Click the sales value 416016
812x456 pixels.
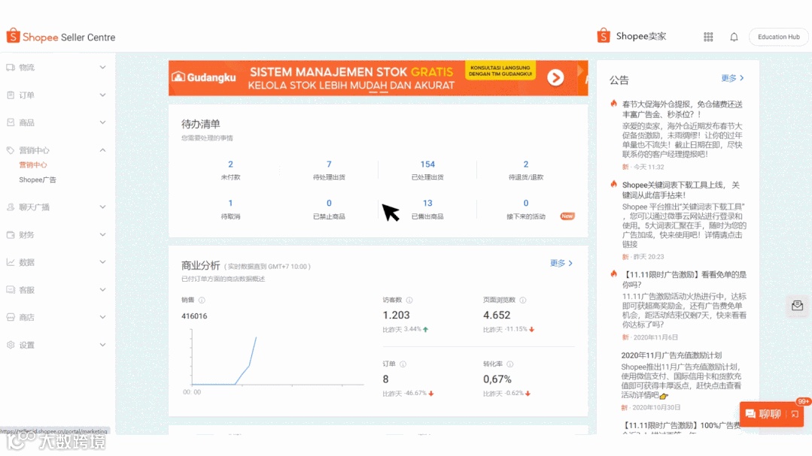click(x=194, y=316)
